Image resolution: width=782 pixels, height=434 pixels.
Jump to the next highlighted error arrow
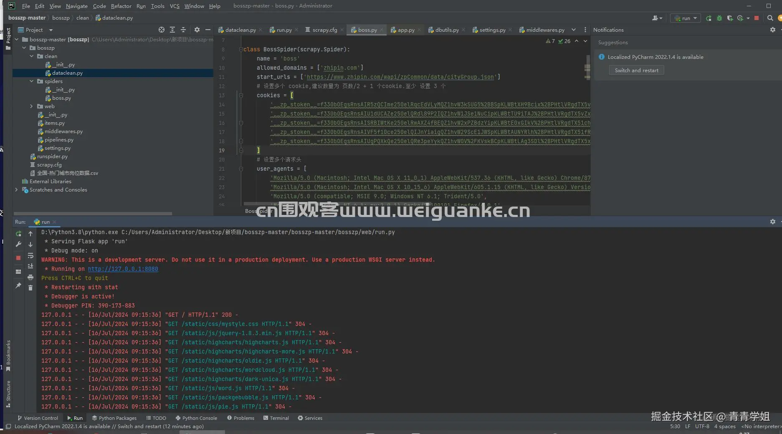coord(585,41)
